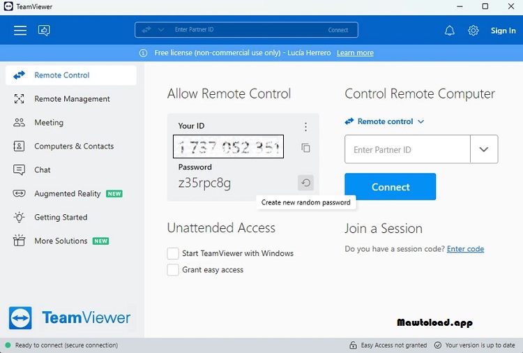523x353 pixels.
Task: Click the Meeting people icon
Action: tap(19, 123)
